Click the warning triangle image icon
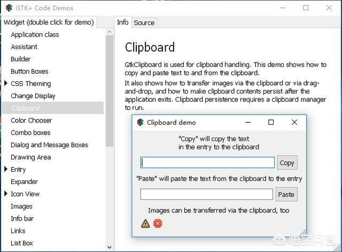342x252 pixels. coord(145,224)
